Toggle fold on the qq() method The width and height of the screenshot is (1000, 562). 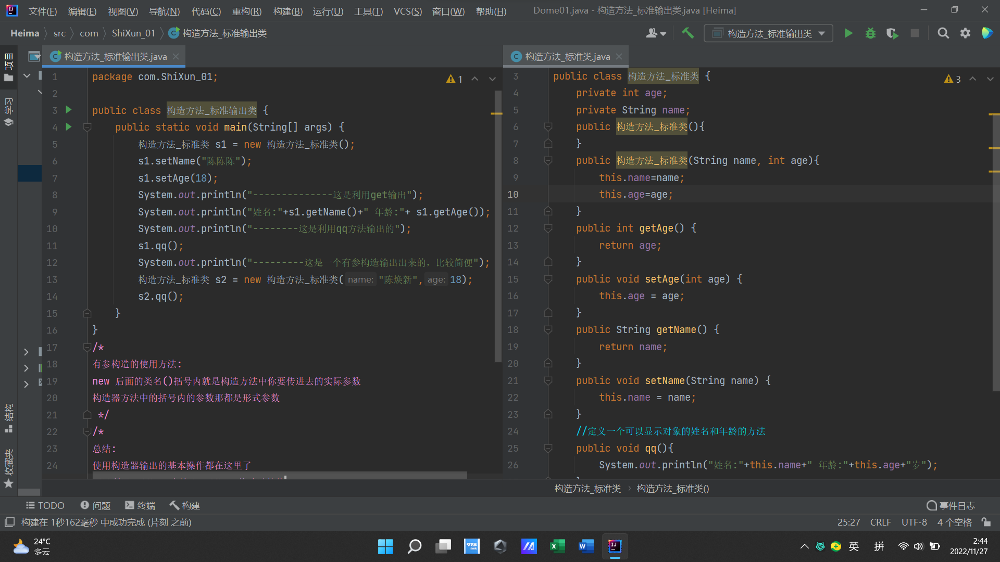pyautogui.click(x=548, y=448)
